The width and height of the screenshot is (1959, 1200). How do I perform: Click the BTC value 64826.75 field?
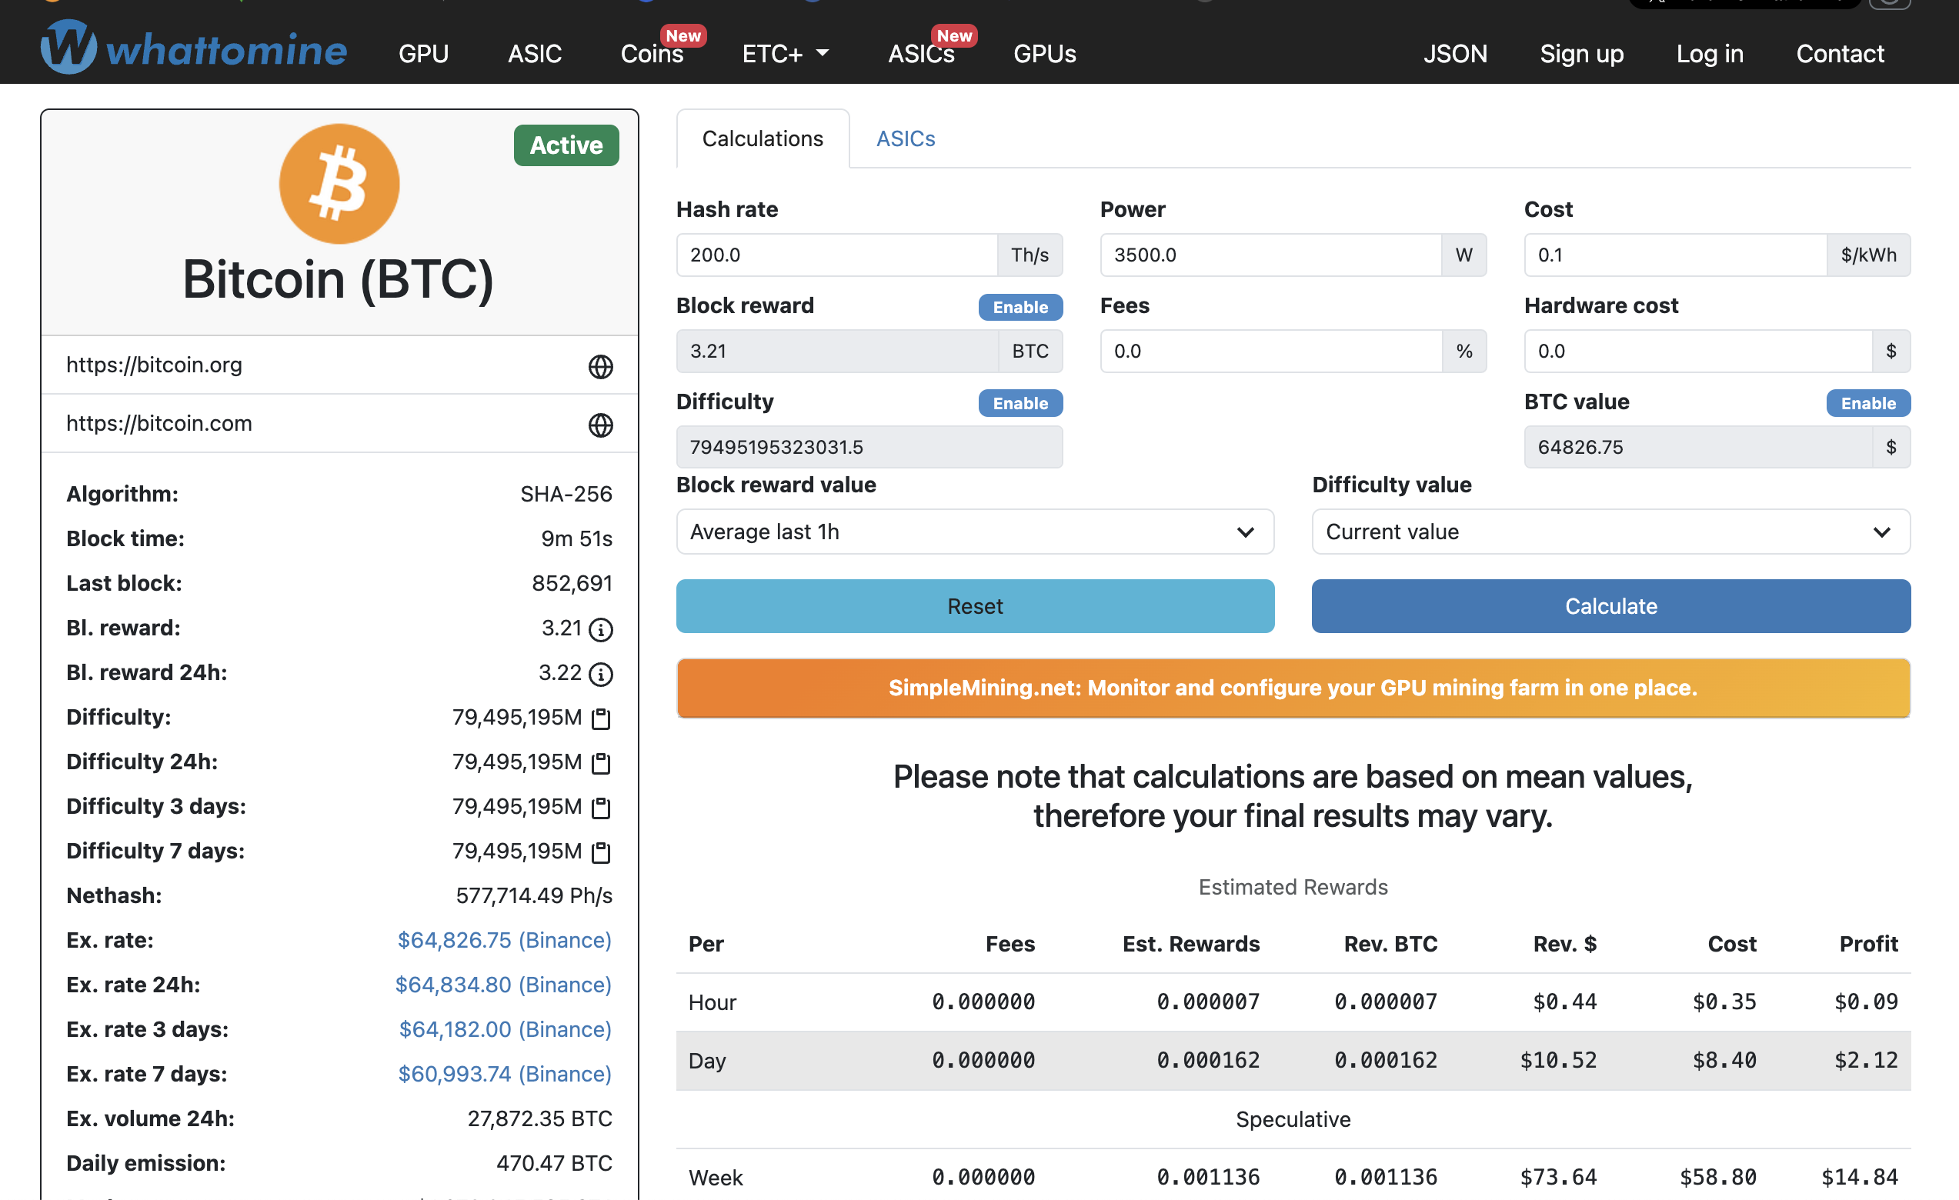click(x=1697, y=448)
